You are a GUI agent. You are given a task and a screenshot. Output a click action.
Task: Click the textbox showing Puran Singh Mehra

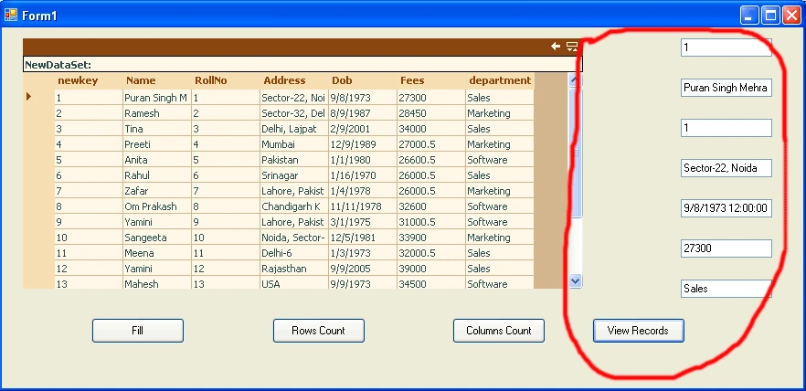click(x=726, y=88)
